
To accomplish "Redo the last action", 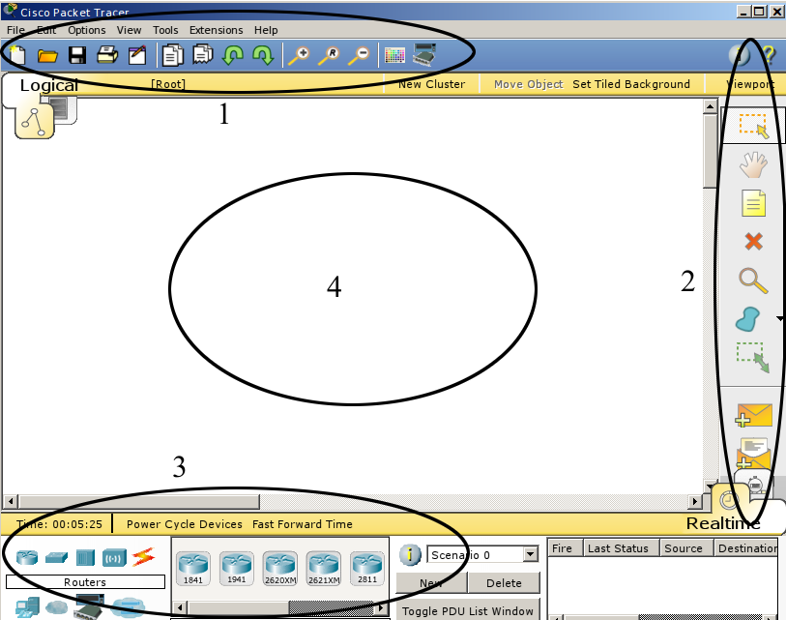I will [263, 55].
